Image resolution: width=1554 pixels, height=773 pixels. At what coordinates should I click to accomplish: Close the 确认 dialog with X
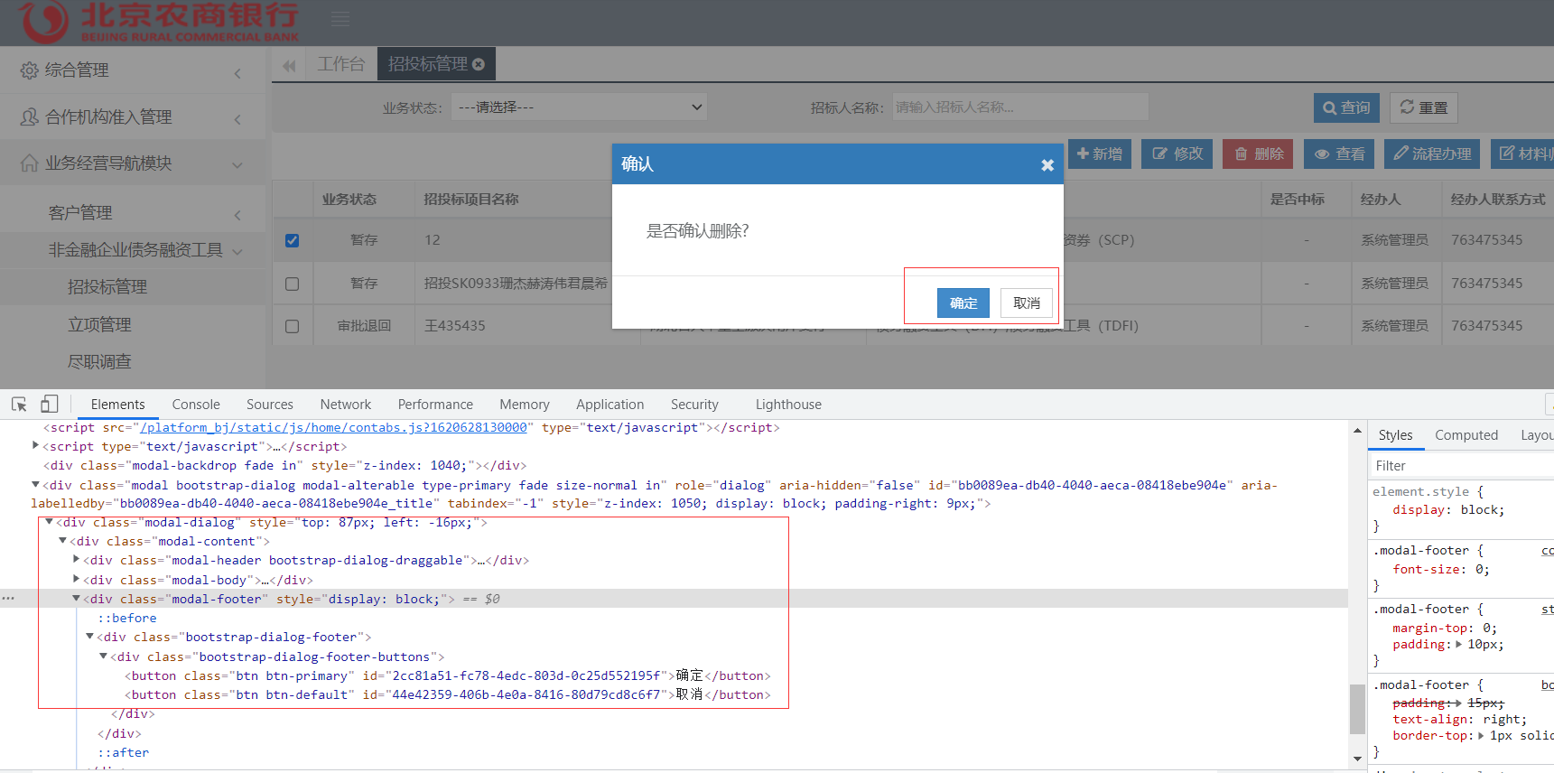[1047, 165]
